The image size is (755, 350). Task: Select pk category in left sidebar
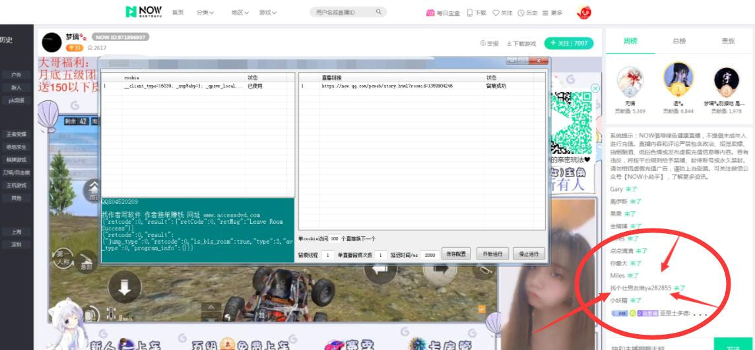[x=16, y=101]
